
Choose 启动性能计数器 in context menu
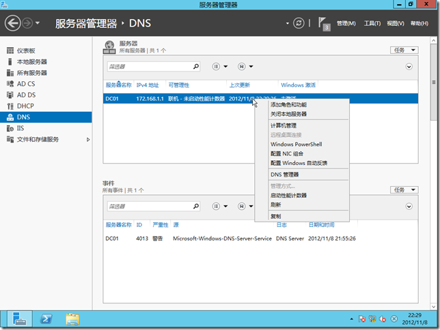(302, 196)
